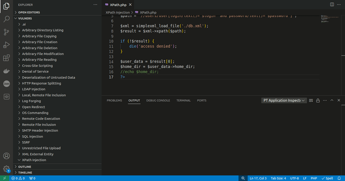The height and width of the screenshot is (181, 345).
Task: Switch to the TERMINAL tab
Action: [183, 100]
